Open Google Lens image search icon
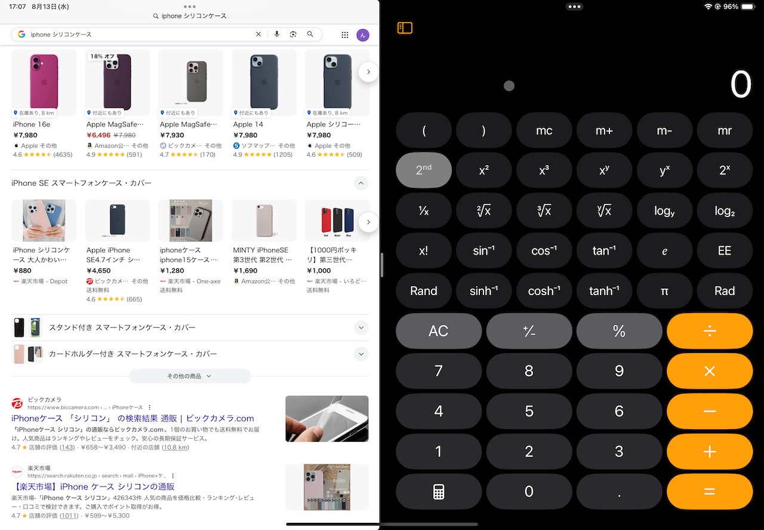 [293, 35]
